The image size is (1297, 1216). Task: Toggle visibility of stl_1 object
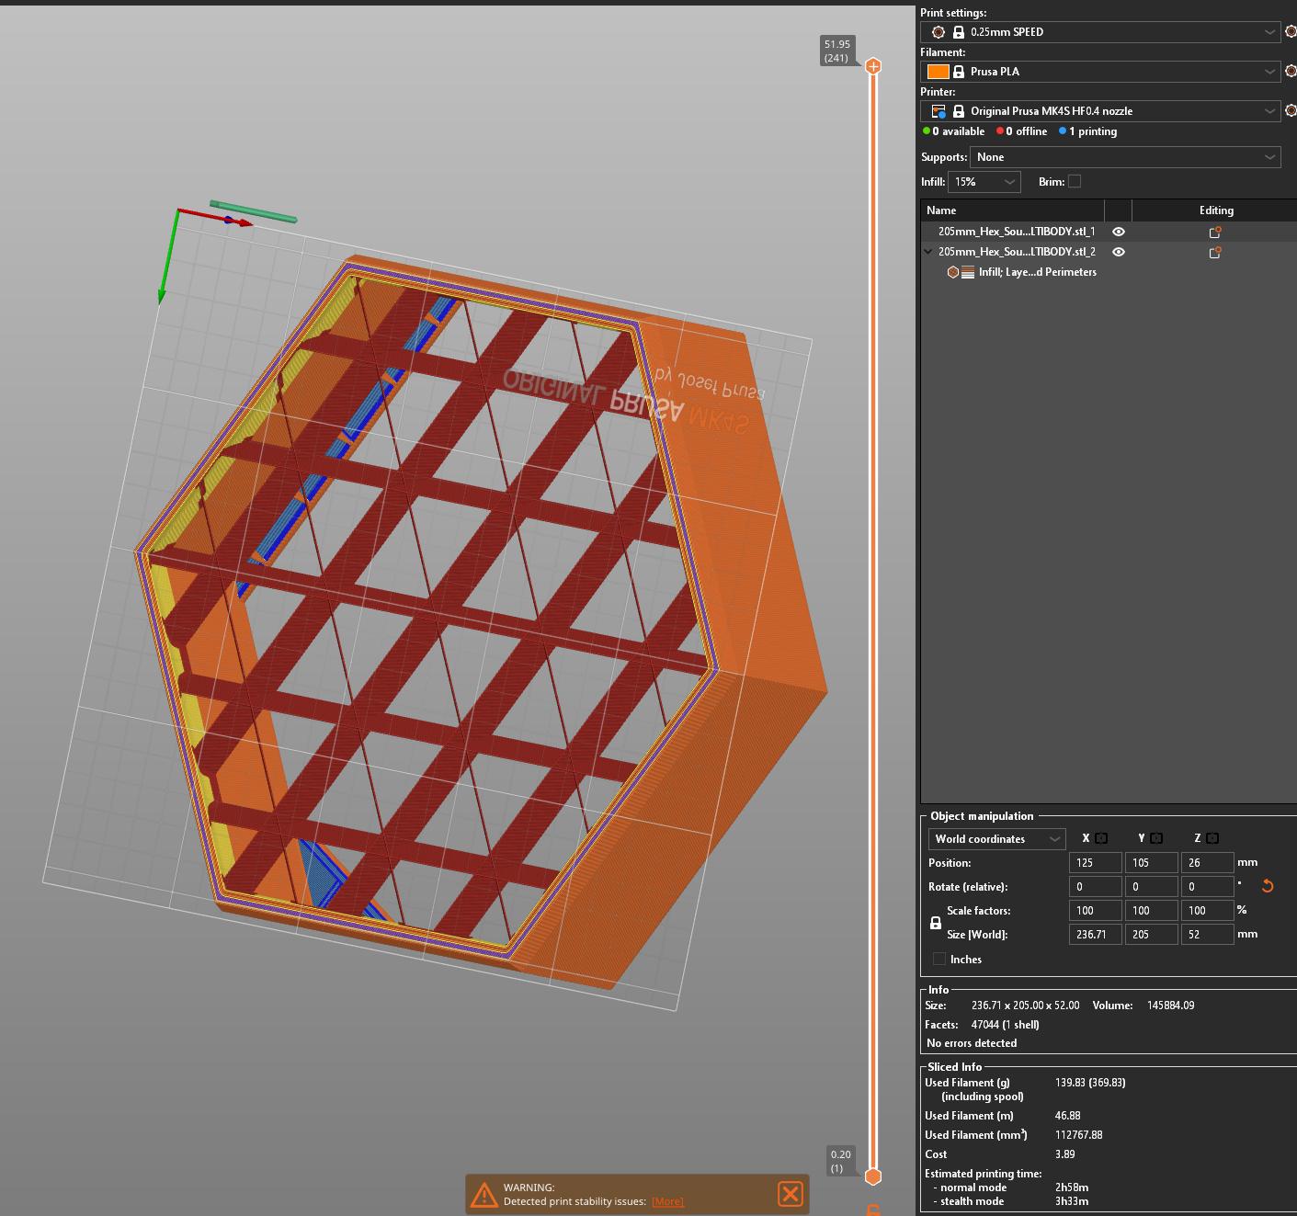tap(1119, 232)
